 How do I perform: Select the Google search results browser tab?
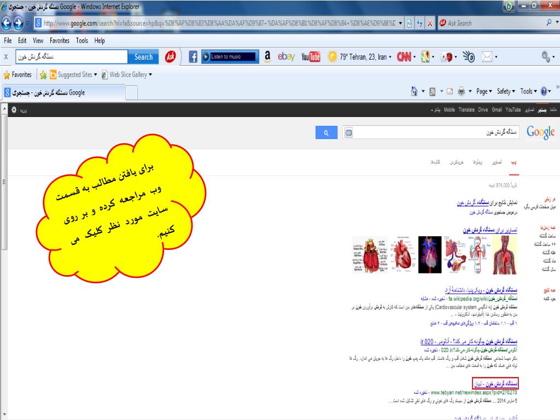point(65,92)
